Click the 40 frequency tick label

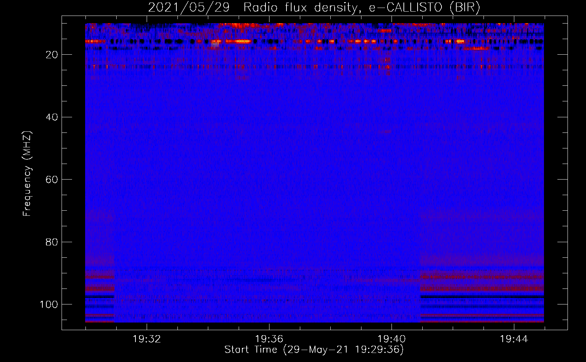pos(52,117)
